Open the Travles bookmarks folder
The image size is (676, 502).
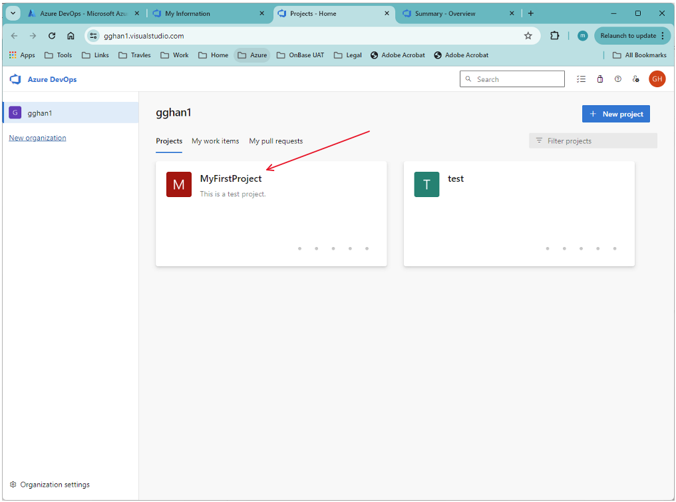coord(134,55)
